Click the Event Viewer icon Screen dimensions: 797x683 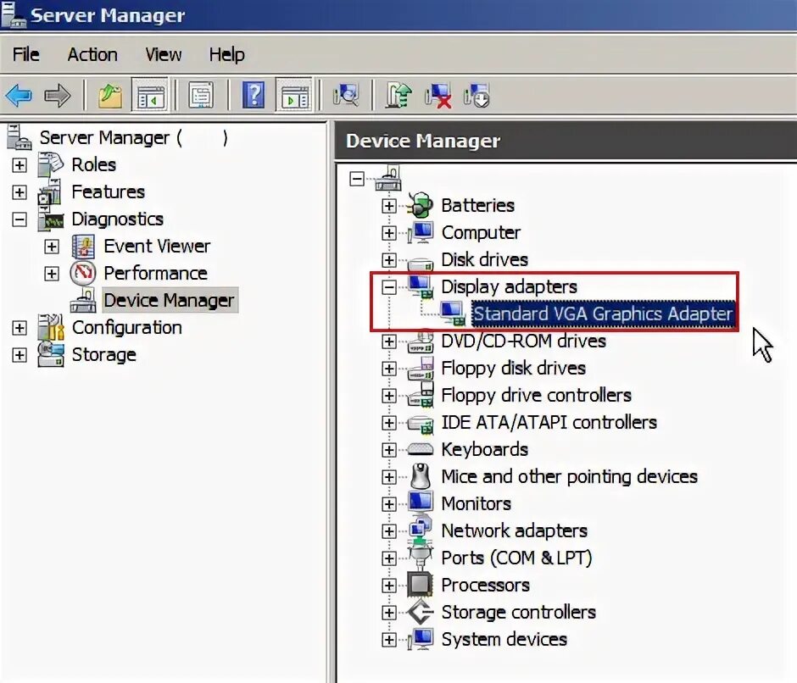[83, 247]
